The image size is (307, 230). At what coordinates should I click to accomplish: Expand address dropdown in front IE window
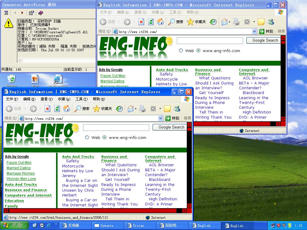[161, 118]
